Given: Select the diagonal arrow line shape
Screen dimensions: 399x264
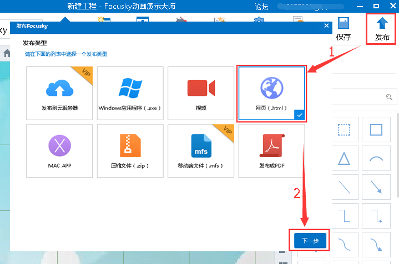Looking at the screenshot, I should click(x=376, y=187).
